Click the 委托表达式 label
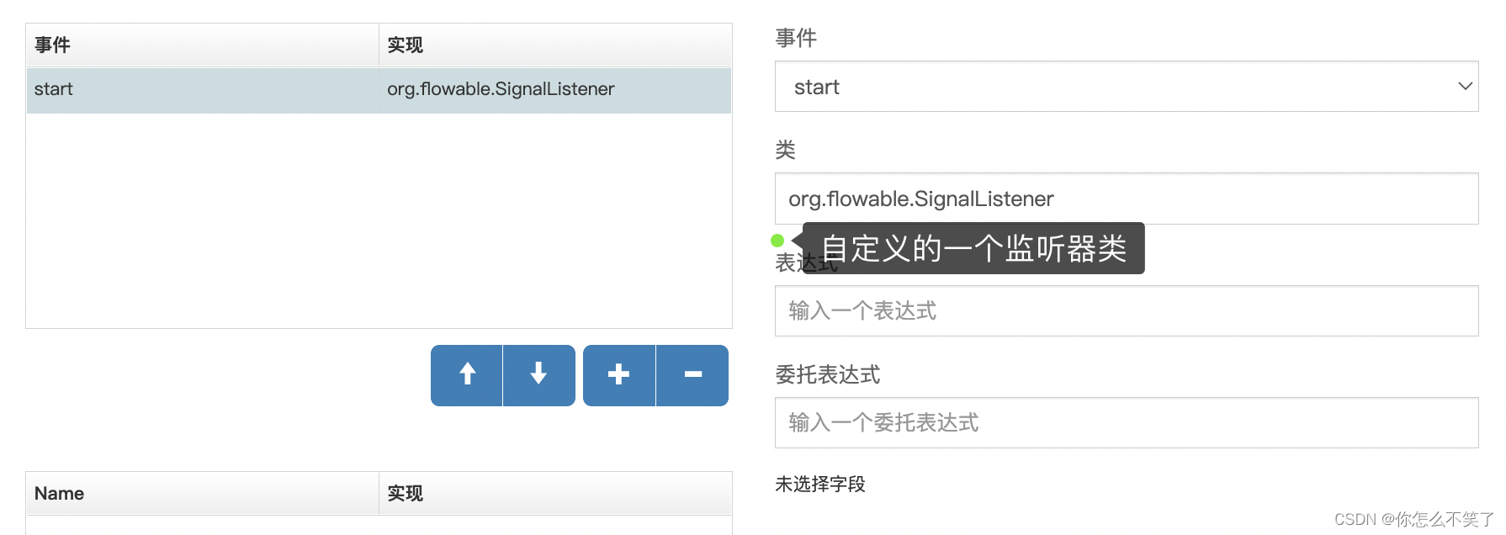The width and height of the screenshot is (1506, 535). pos(828,375)
